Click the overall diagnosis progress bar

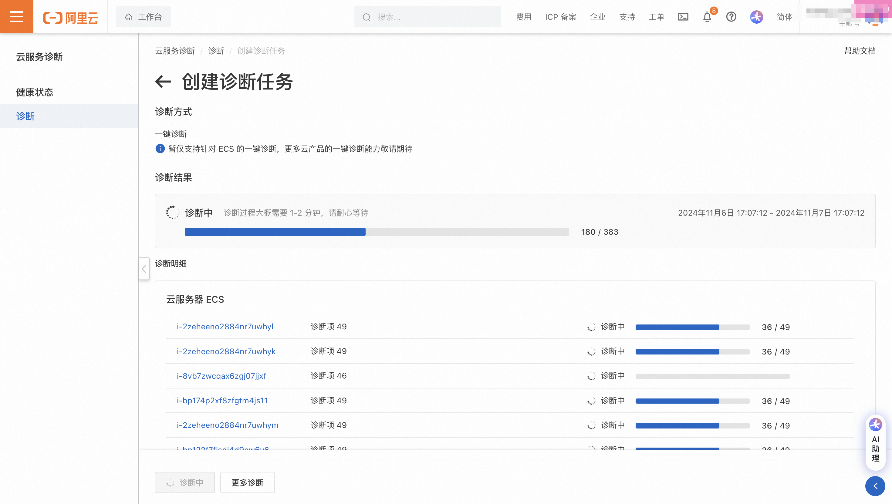[377, 232]
